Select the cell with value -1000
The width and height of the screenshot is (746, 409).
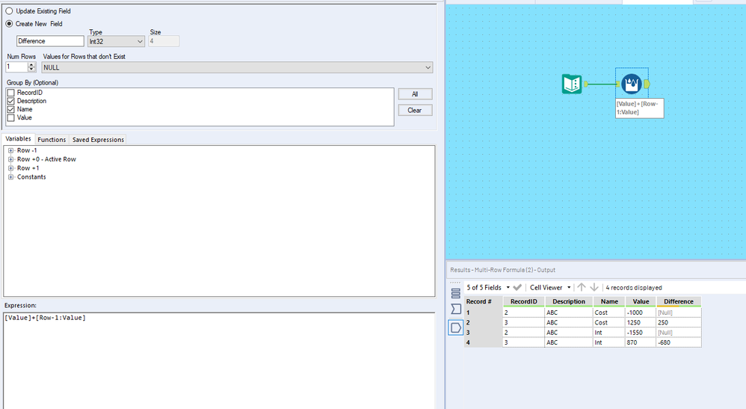[641, 313]
